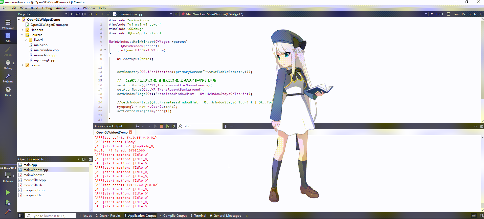Show the Terminal pane
The height and width of the screenshot is (219, 484).
coord(198,216)
